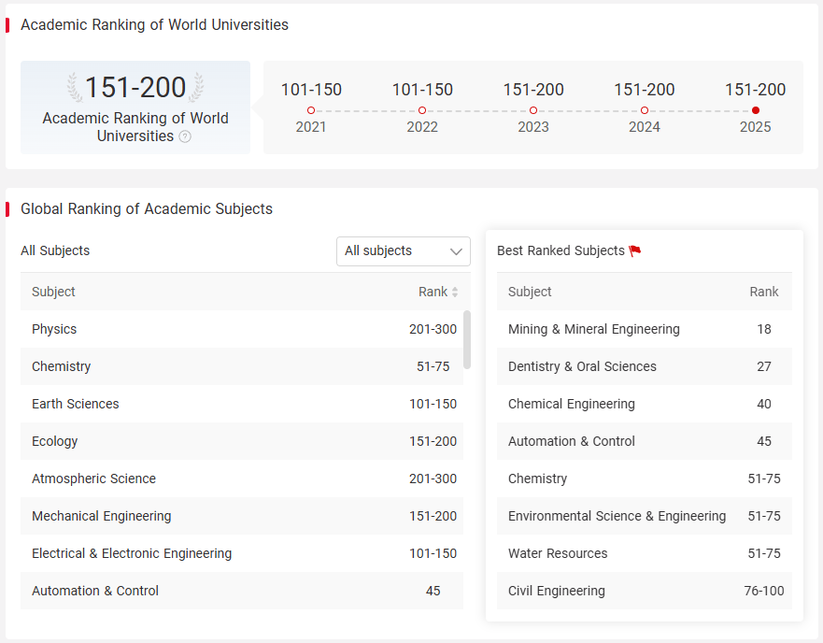Select the 2022 timeline point

point(422,110)
